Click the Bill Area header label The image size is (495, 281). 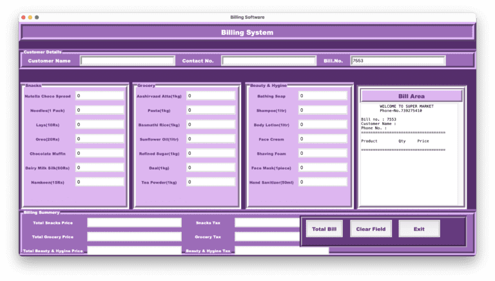pyautogui.click(x=411, y=96)
